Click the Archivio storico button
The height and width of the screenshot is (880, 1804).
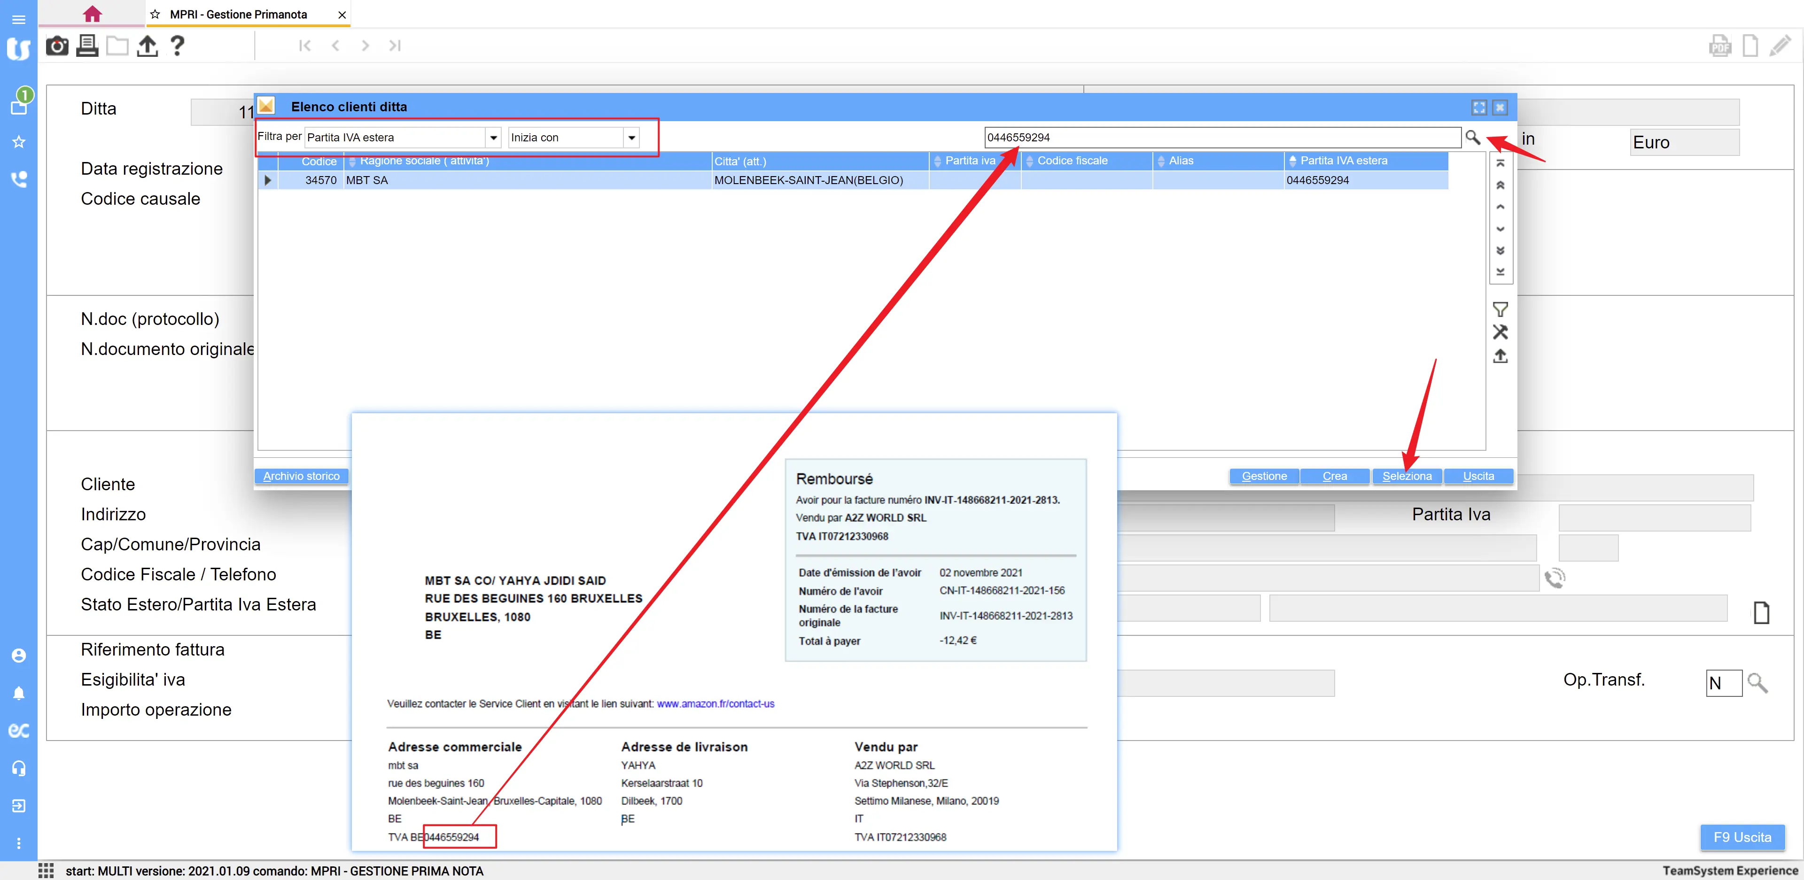[x=301, y=476]
